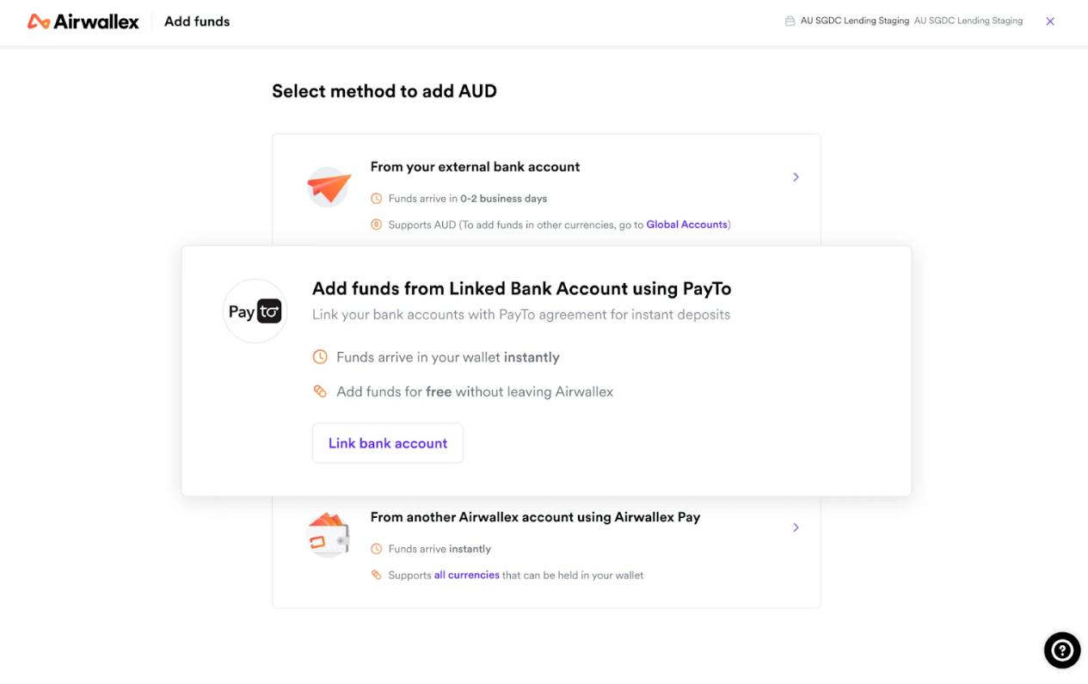Click the PayTo logo icon
The image size is (1088, 684).
(255, 311)
